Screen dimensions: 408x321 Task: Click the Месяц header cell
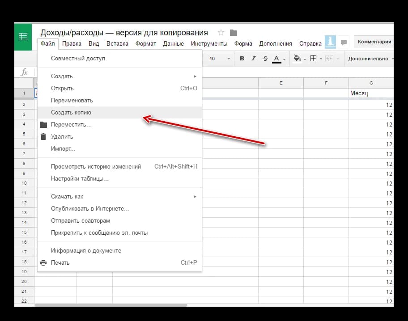pyautogui.click(x=370, y=93)
